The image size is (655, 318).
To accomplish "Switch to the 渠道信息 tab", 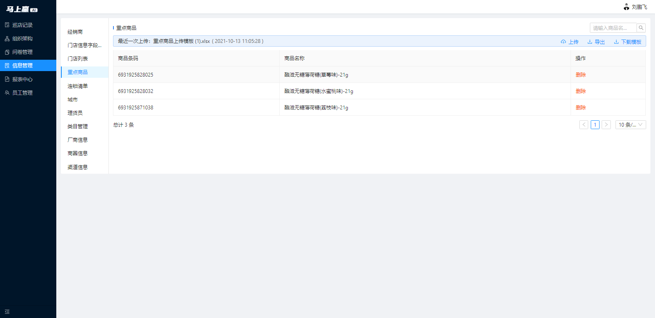I will (84, 167).
